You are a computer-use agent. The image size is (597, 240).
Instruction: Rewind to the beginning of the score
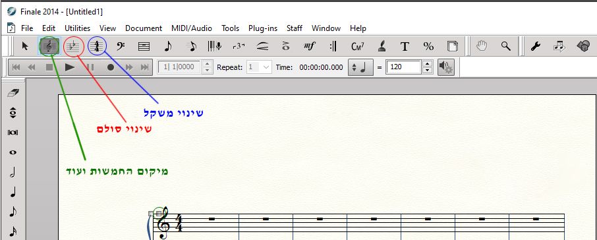click(16, 67)
